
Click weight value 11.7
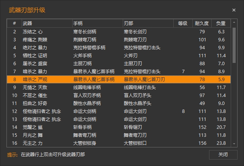click(221, 88)
